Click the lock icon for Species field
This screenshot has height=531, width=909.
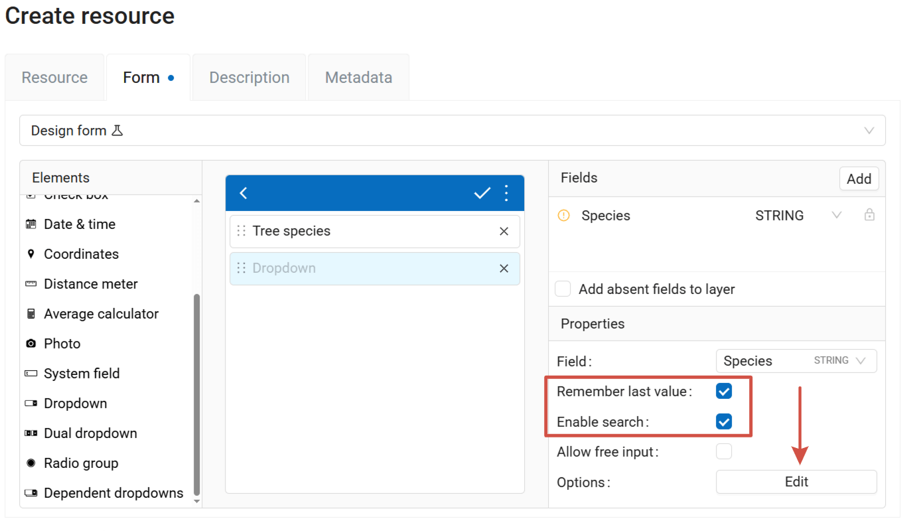pos(869,215)
